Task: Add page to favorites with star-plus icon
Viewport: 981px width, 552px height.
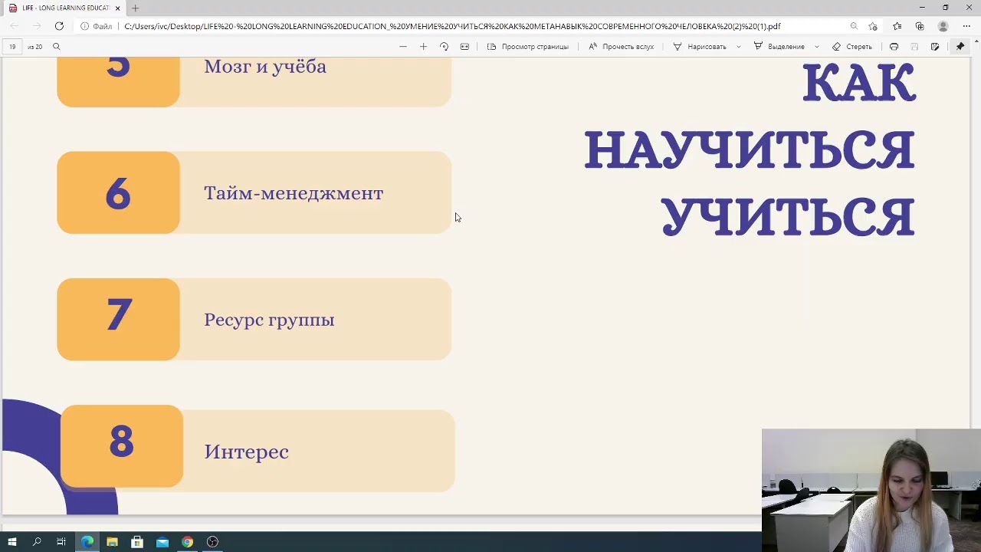Action: tap(873, 26)
